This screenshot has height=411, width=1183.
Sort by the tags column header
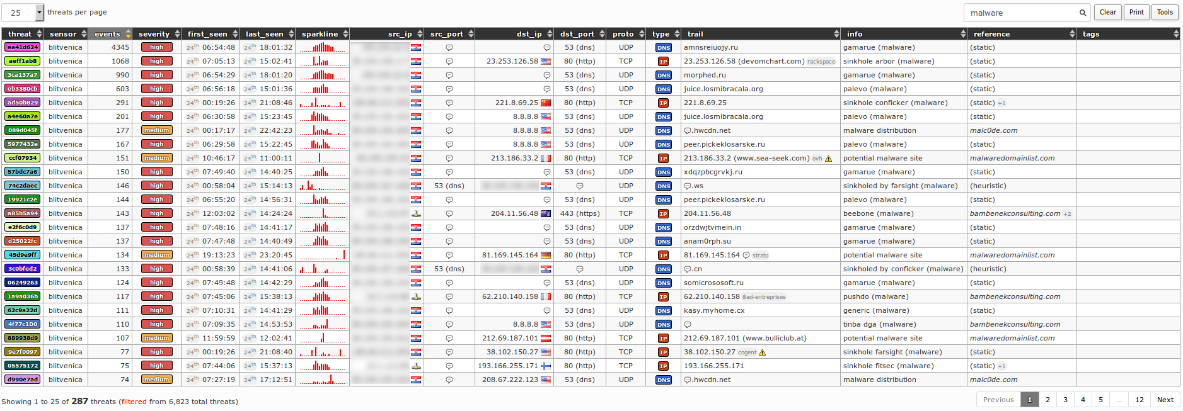click(1128, 34)
